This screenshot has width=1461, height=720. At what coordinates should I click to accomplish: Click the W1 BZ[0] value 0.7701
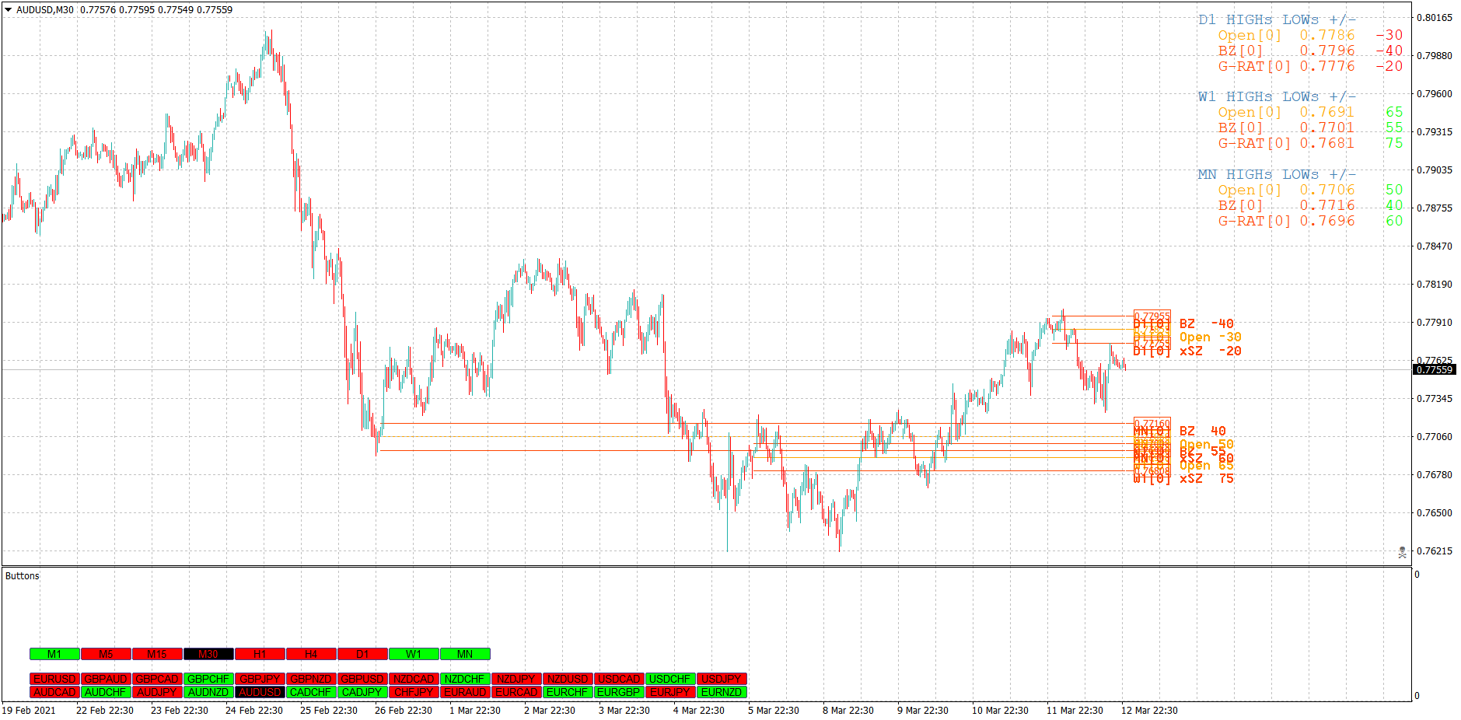click(x=1327, y=128)
